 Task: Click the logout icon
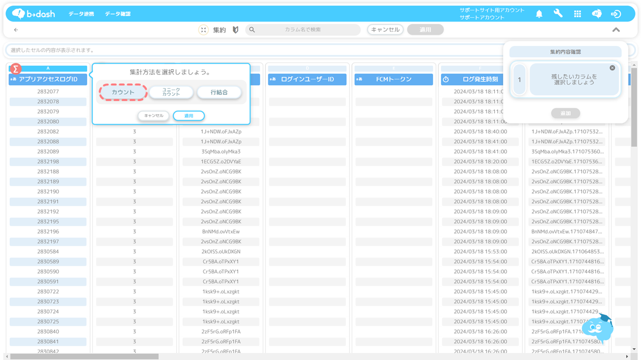point(616,14)
